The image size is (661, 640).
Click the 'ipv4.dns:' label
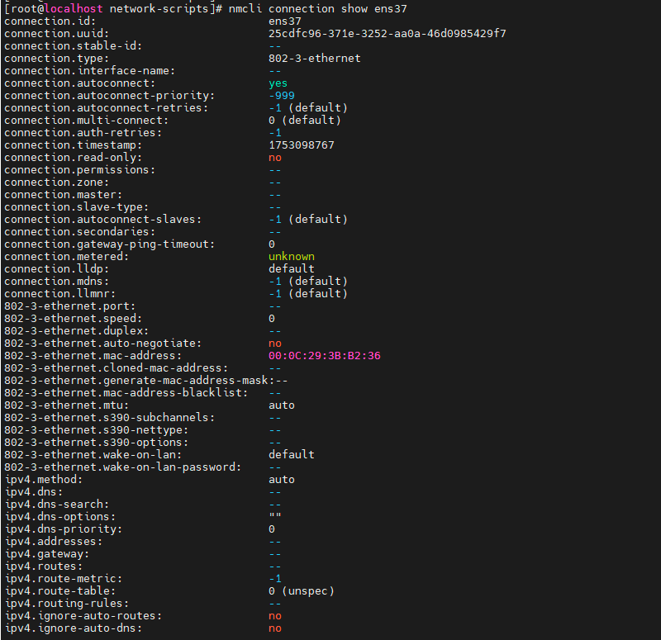coord(34,492)
